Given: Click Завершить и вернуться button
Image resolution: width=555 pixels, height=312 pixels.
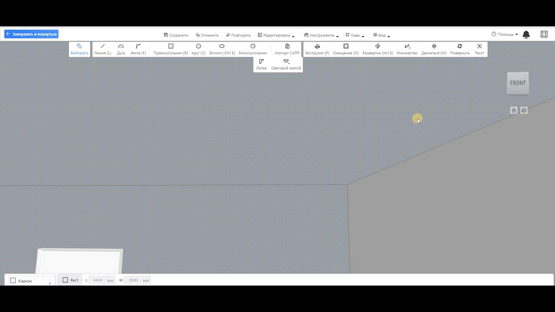Looking at the screenshot, I should [32, 34].
